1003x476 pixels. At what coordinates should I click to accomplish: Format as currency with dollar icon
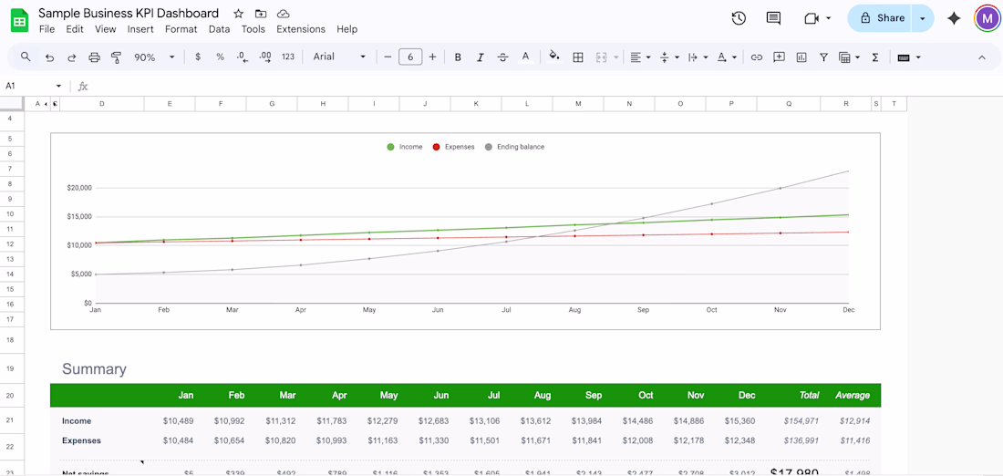coord(198,57)
